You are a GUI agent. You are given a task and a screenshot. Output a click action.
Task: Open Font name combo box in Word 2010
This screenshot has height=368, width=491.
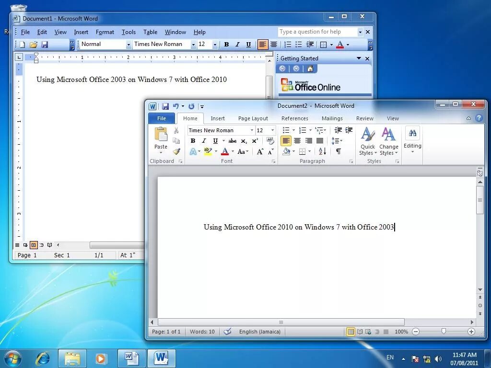tap(221, 130)
